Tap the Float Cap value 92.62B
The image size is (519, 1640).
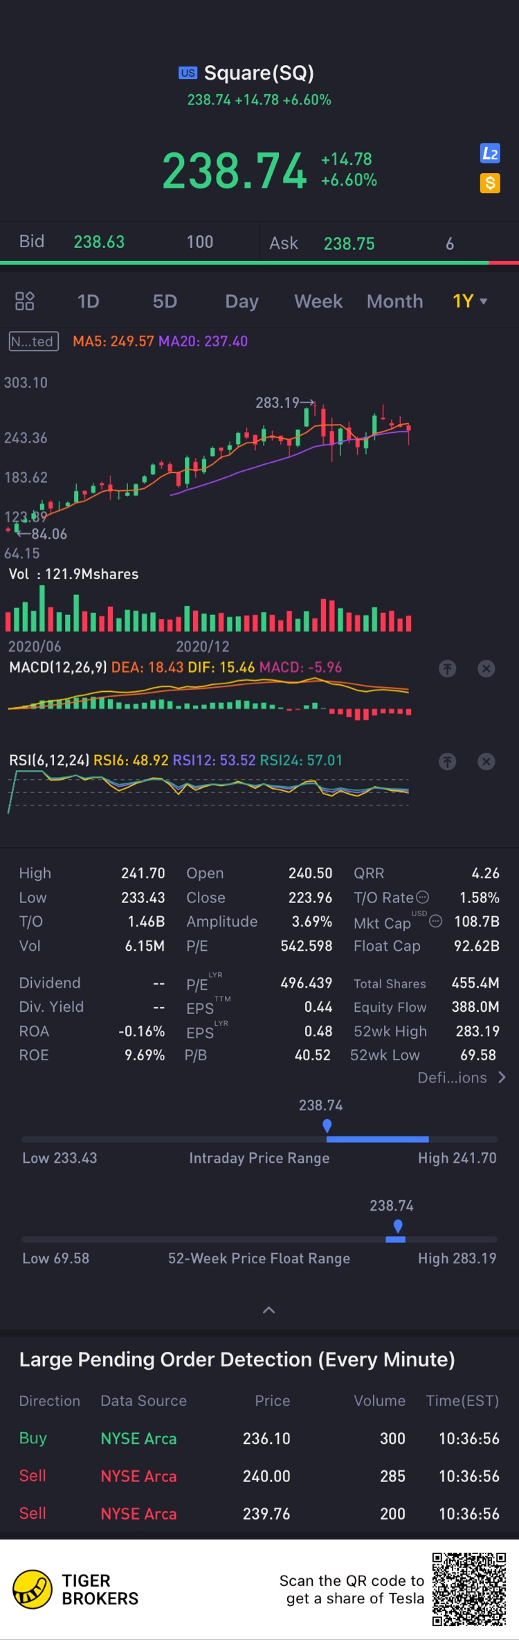(477, 946)
